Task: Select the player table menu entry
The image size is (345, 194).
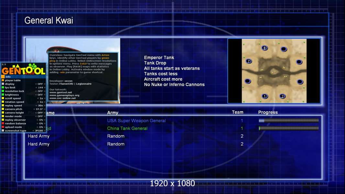Action: 13,80
